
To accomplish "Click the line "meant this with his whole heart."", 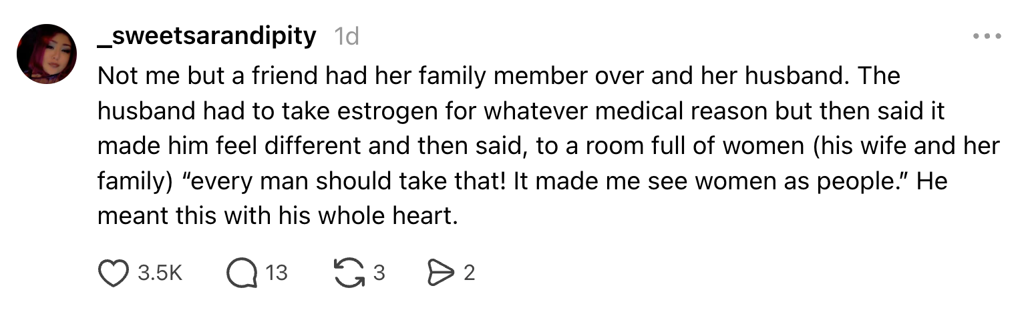I will [278, 217].
